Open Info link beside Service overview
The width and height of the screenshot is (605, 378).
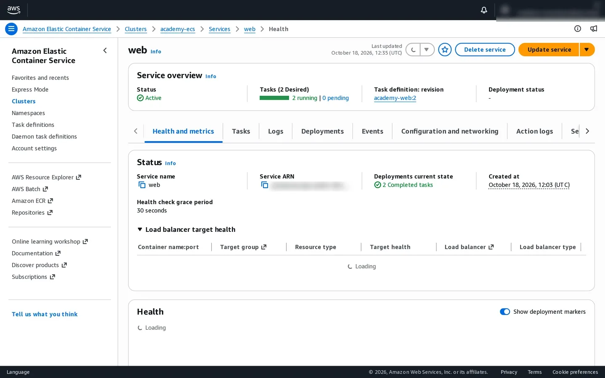click(x=210, y=76)
